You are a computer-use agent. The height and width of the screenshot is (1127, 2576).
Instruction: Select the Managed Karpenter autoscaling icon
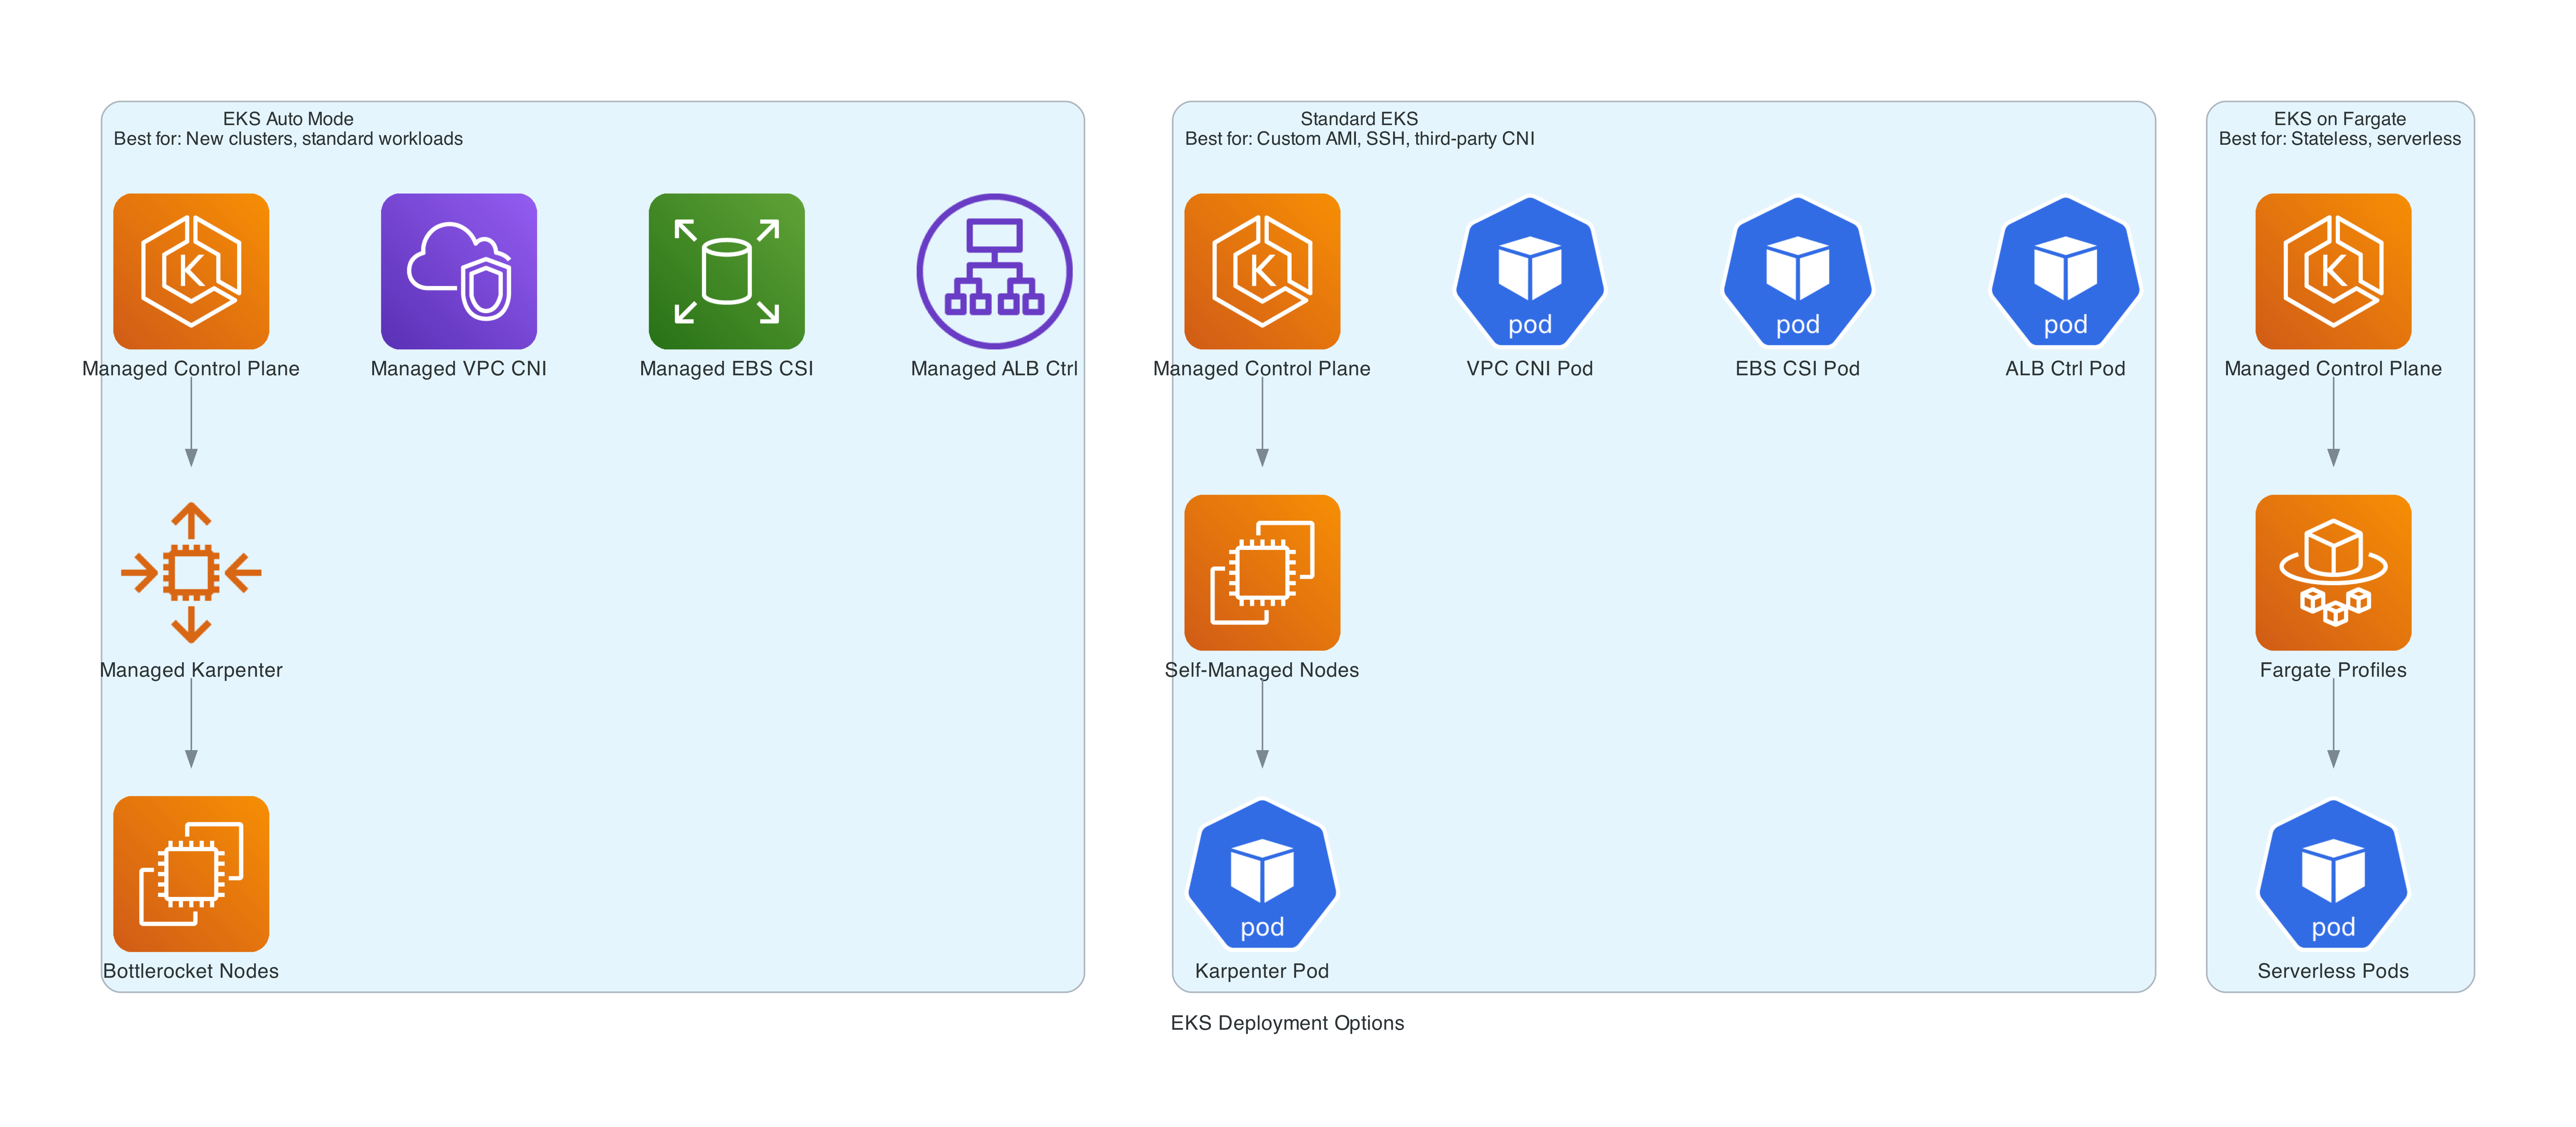(191, 572)
